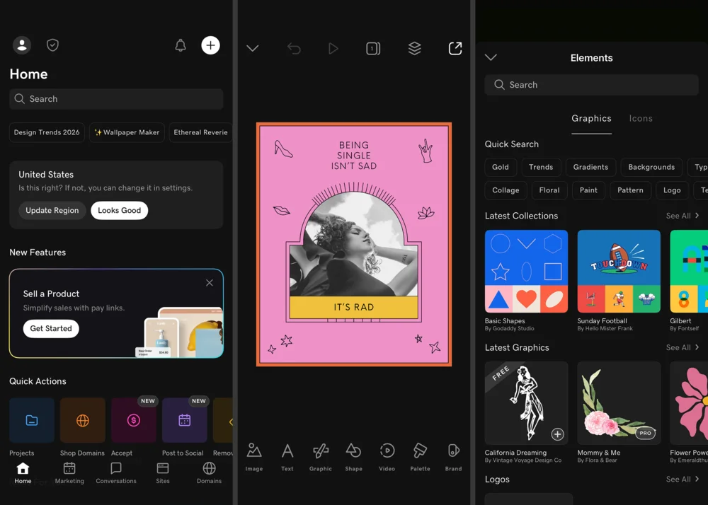Open the Basic Shapes collection thumbnail
Viewport: 708px width, 505px height.
click(526, 271)
